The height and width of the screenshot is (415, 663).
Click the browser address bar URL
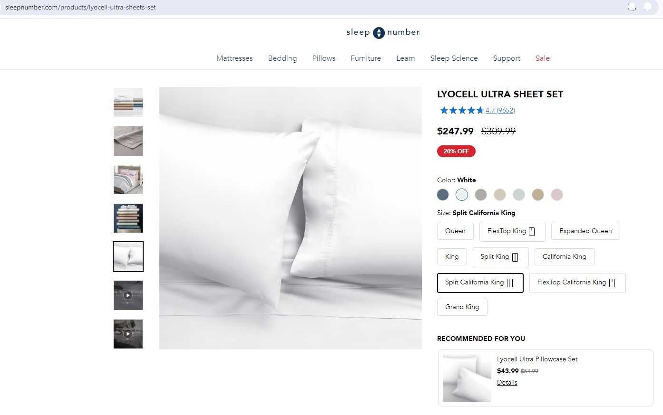pos(80,7)
